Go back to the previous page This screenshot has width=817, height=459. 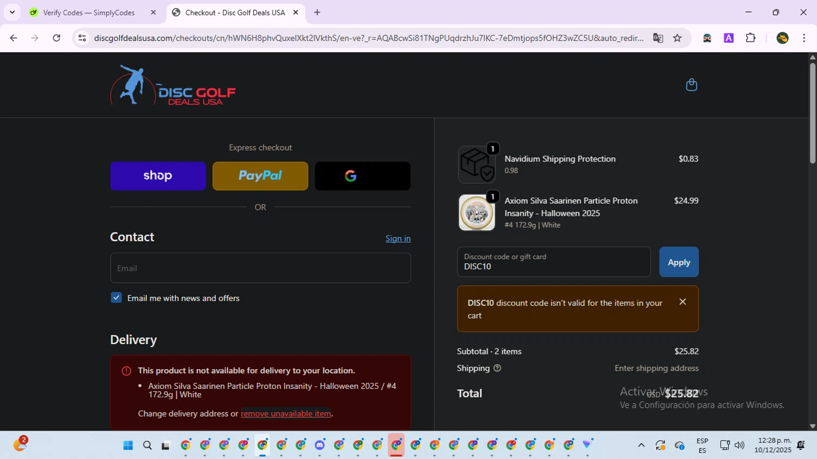[14, 38]
